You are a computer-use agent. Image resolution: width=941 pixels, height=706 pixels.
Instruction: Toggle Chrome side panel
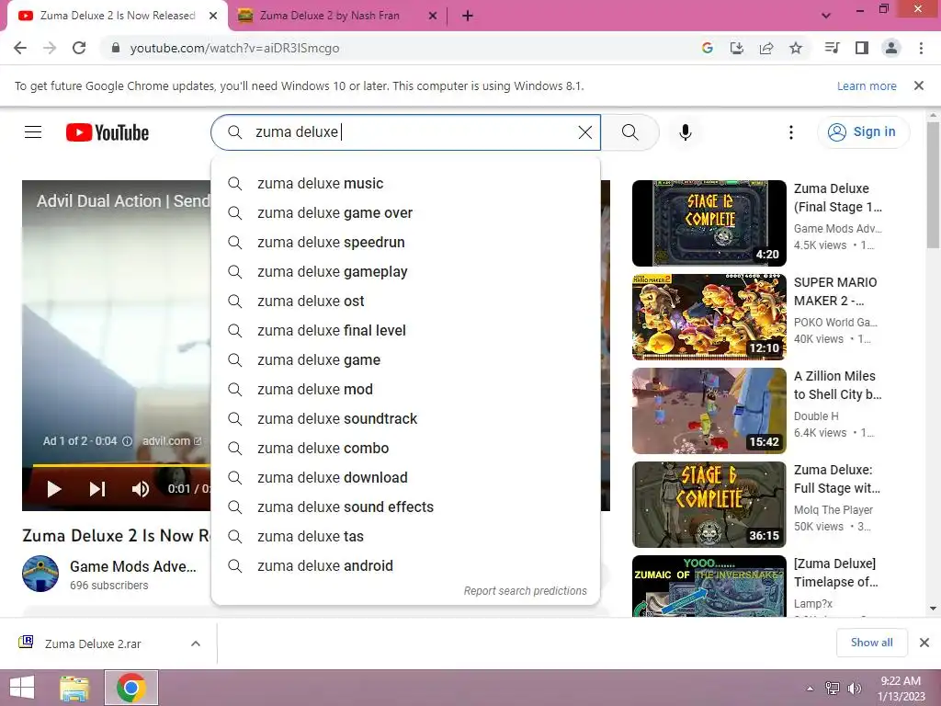pyautogui.click(x=862, y=48)
